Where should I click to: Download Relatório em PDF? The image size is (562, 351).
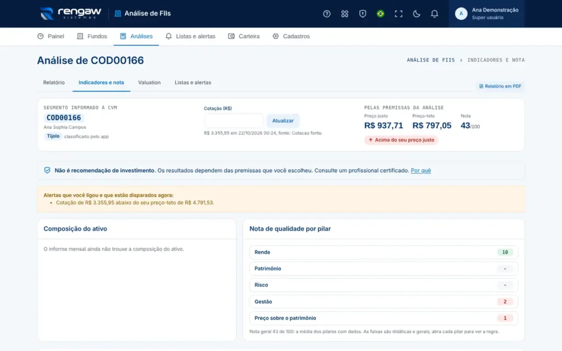(500, 86)
